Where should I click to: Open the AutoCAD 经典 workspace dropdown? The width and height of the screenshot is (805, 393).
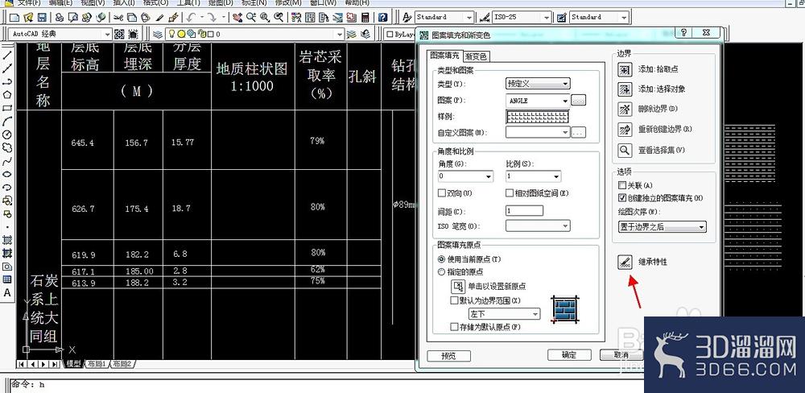(60, 35)
